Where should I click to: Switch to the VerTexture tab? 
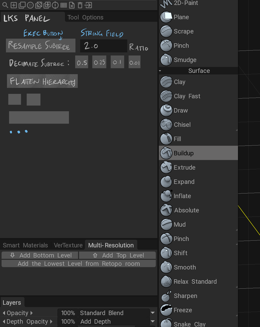(68, 245)
